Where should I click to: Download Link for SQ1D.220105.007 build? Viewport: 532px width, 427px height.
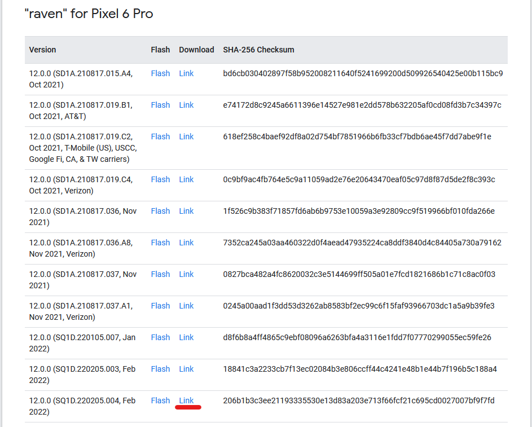[186, 337]
